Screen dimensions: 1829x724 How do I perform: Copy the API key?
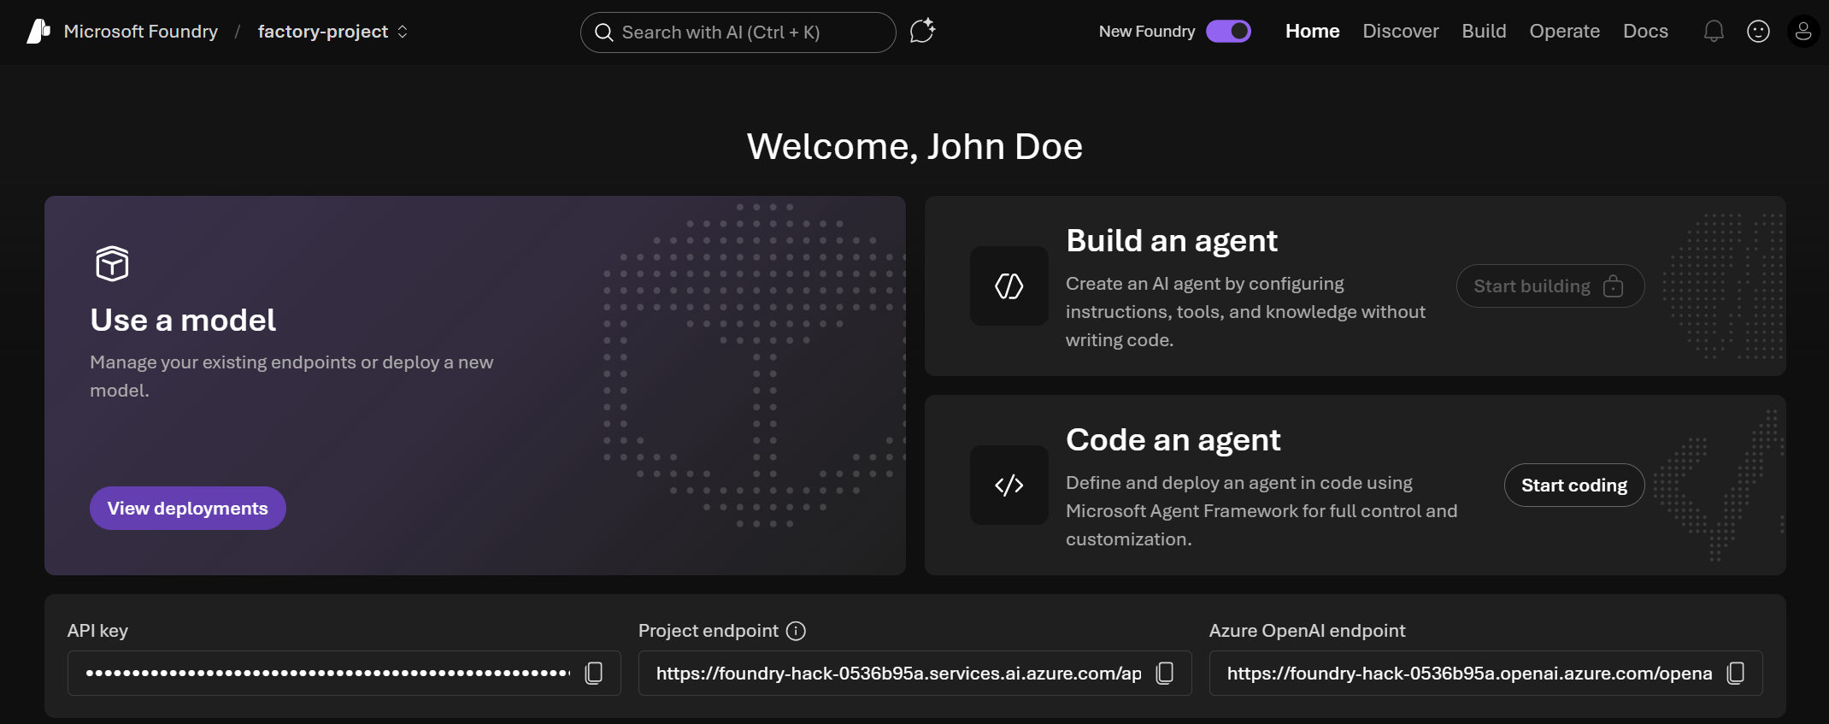(x=594, y=674)
